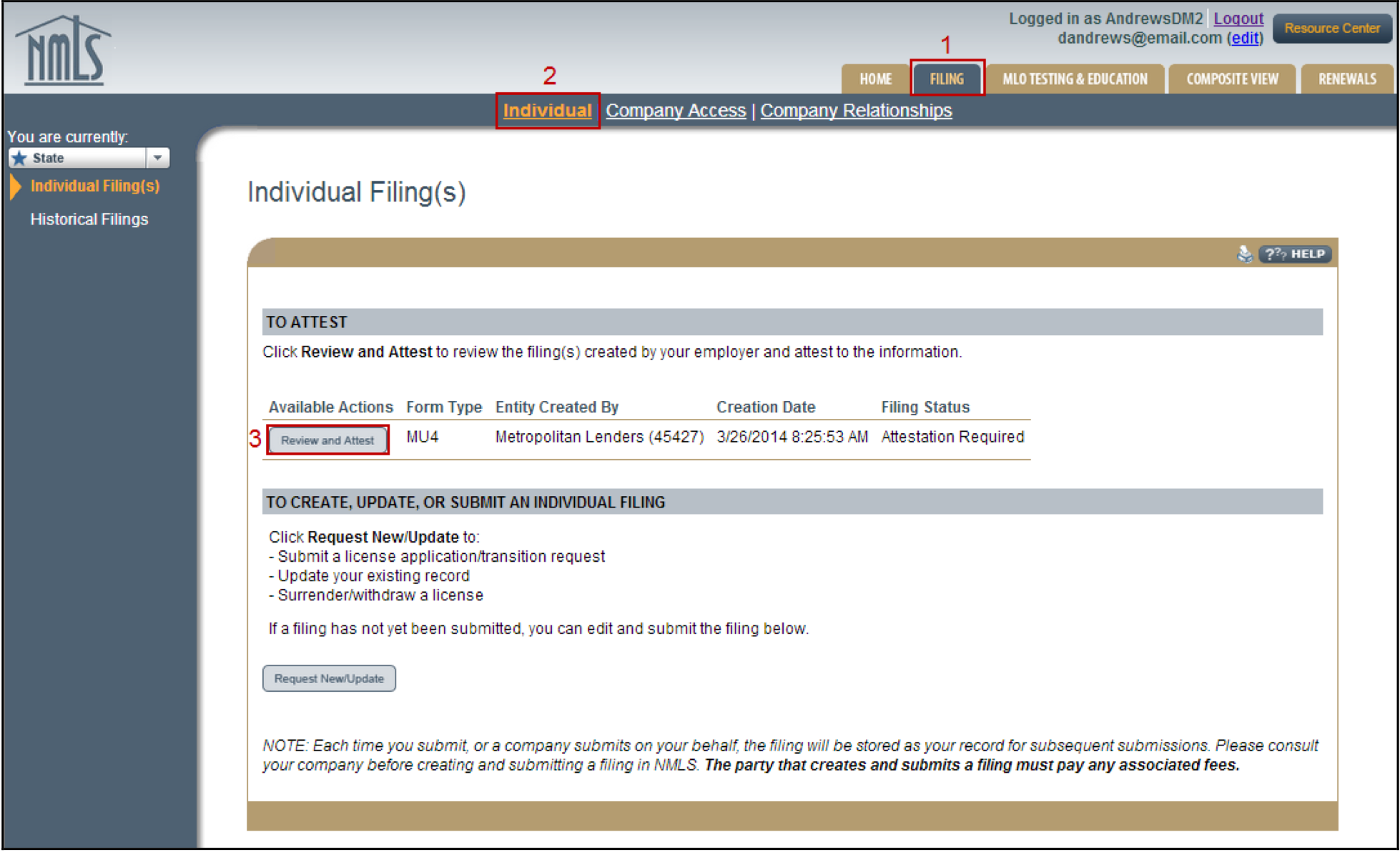Click the dandrews@email.com address text

tap(1140, 38)
